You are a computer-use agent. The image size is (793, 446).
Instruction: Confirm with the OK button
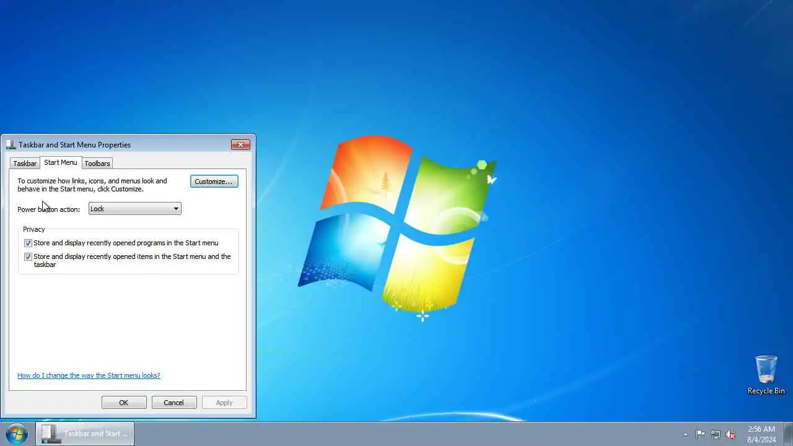124,403
